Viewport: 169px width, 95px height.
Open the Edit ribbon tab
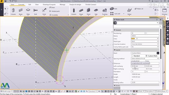30,4
